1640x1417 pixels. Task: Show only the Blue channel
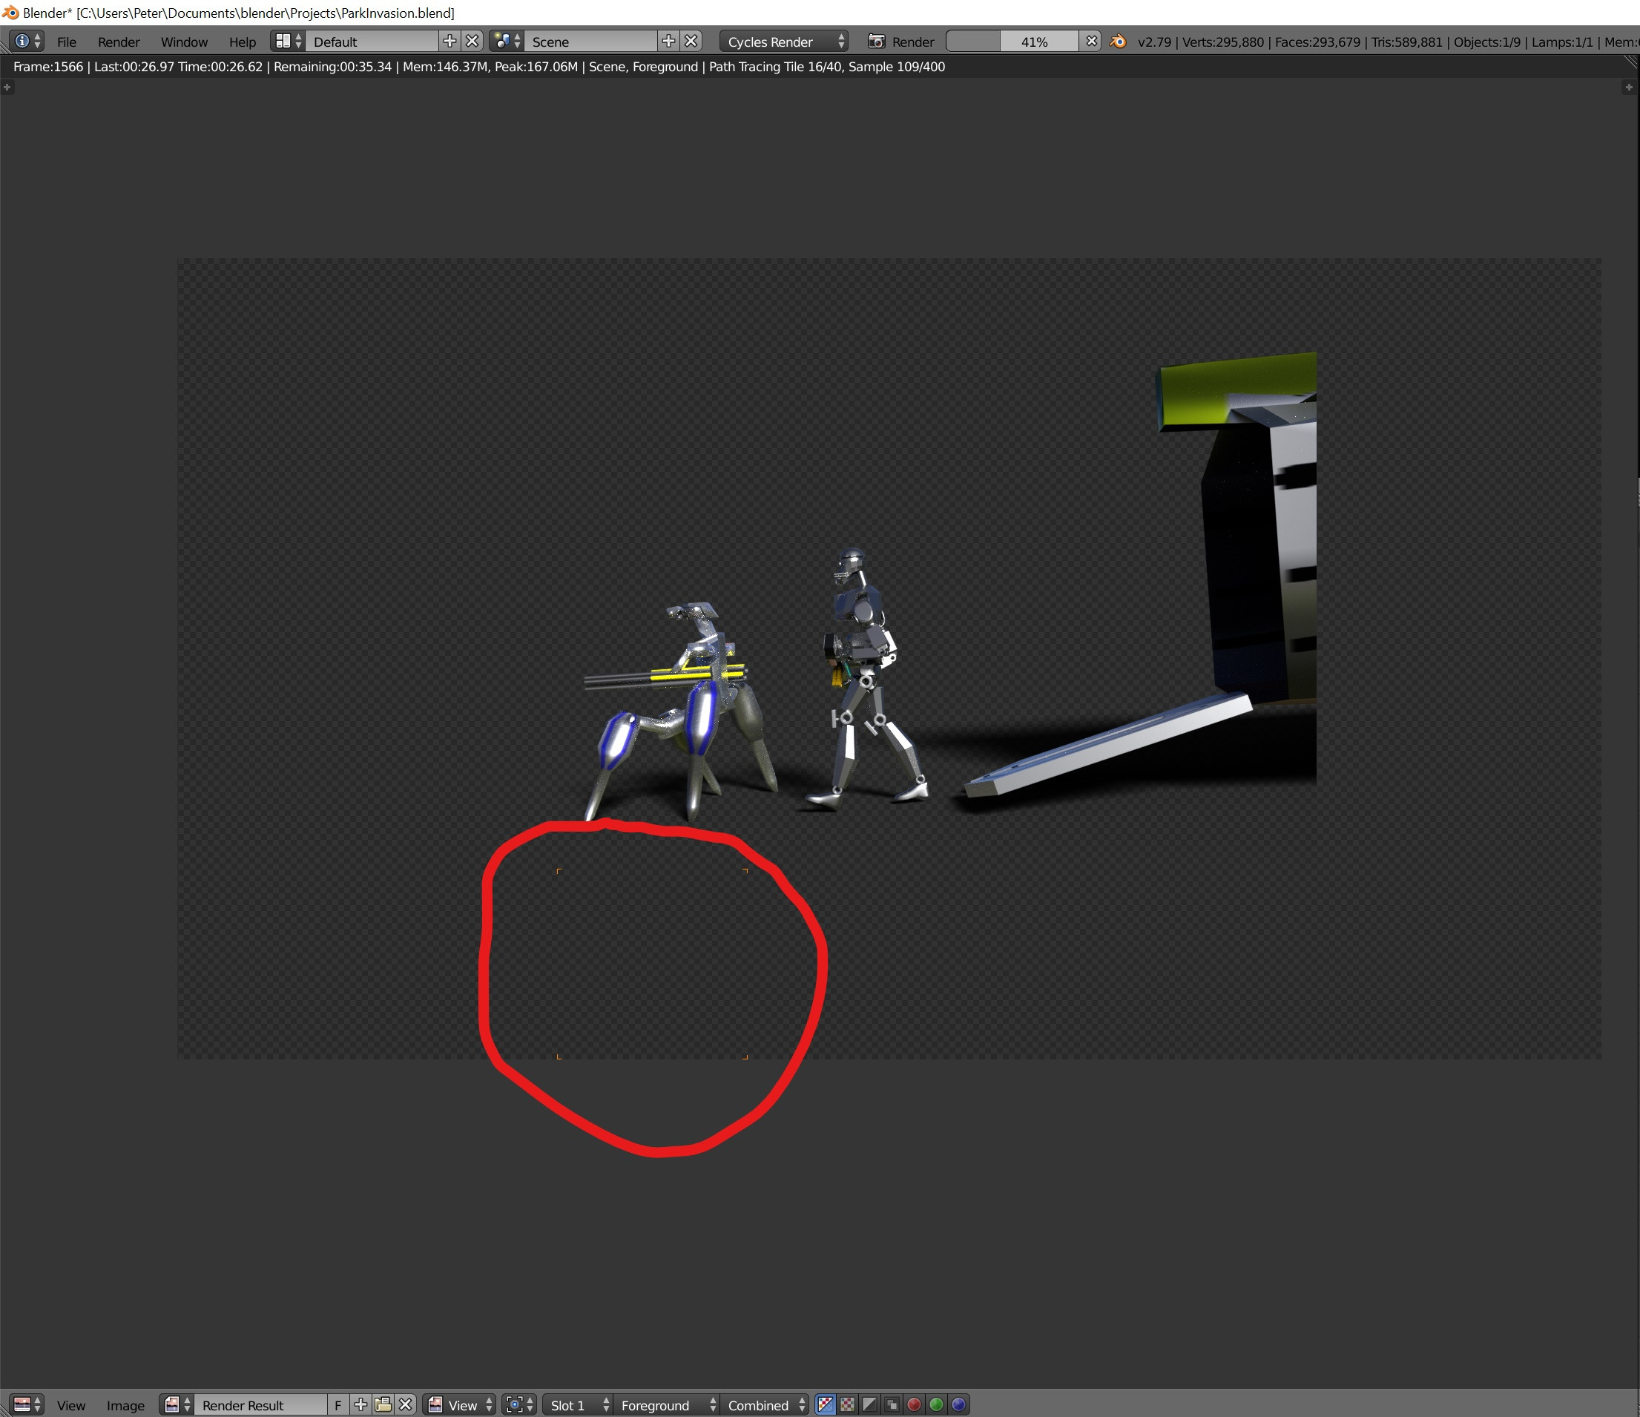coord(958,1404)
